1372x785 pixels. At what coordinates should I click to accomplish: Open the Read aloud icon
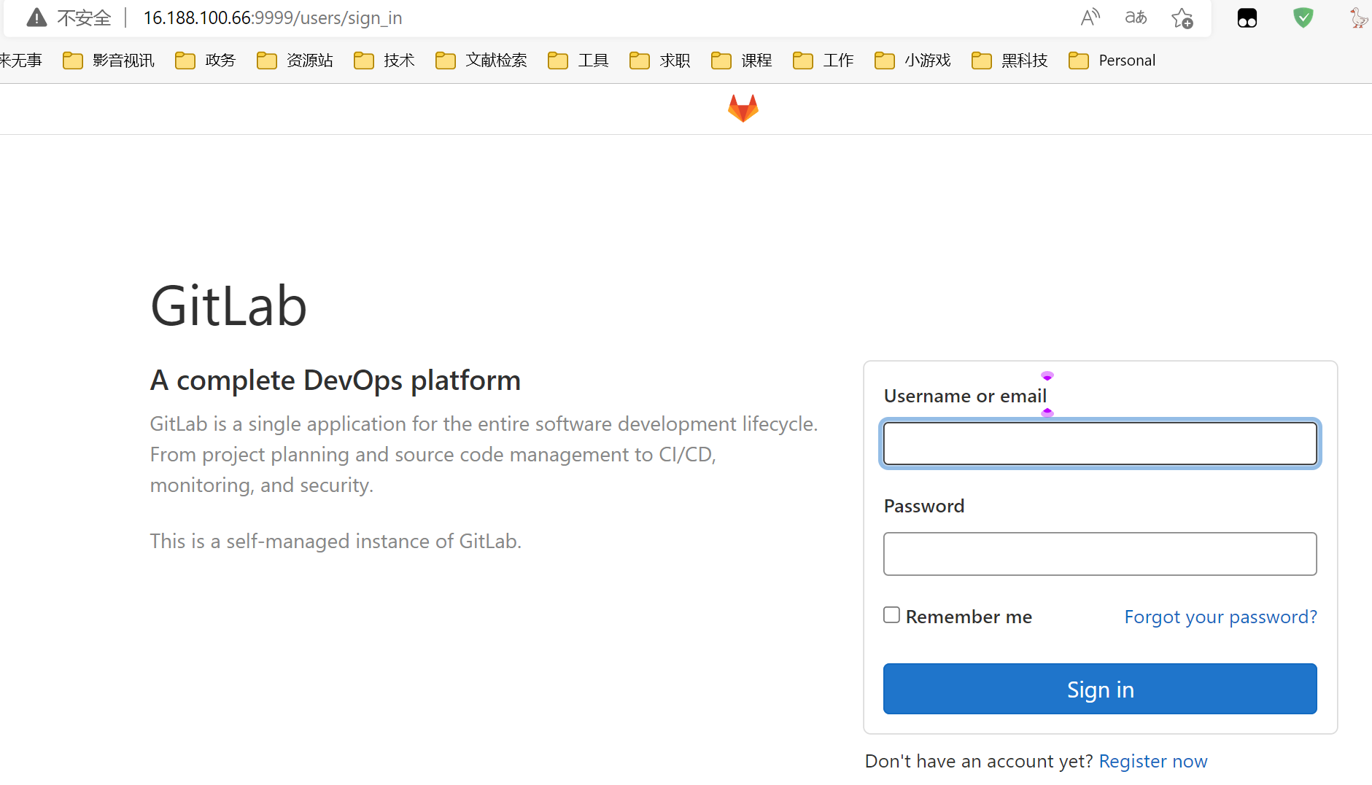[1090, 17]
